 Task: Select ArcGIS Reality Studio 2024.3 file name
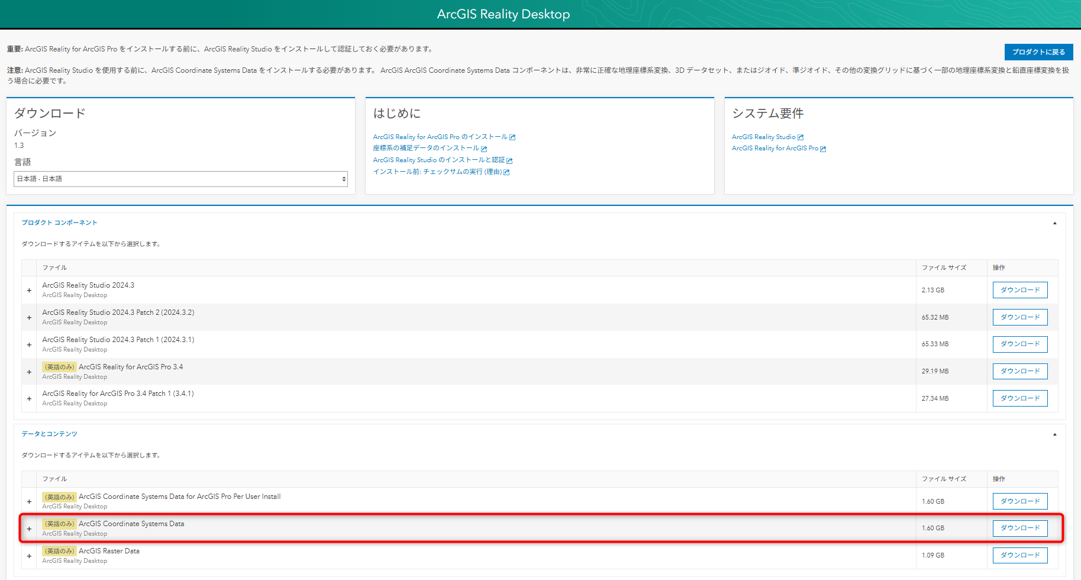(x=88, y=285)
